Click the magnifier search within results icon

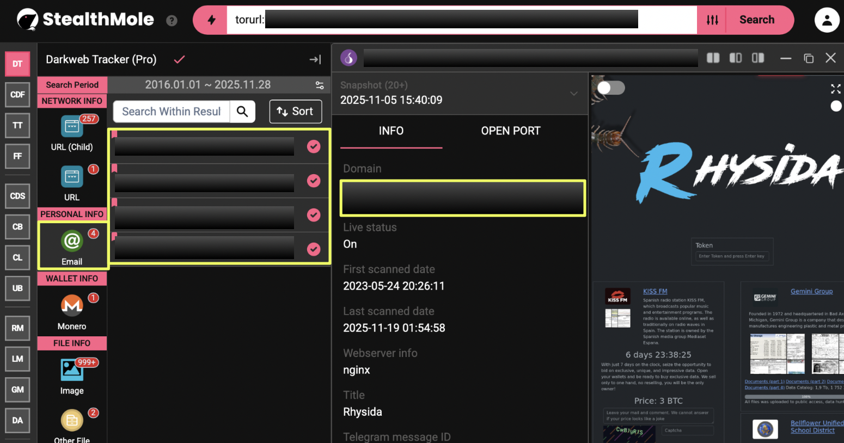242,112
